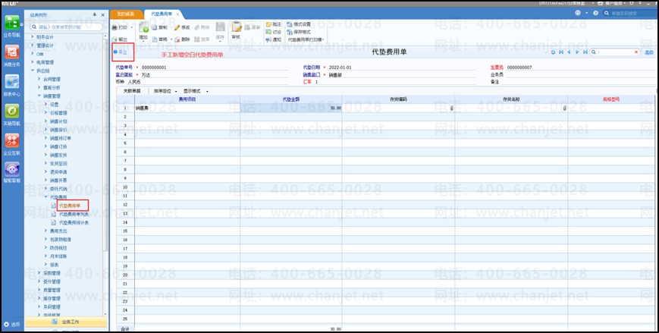Click the 打印 (Print) toolbar icon
659x333 pixels.
[x=120, y=28]
